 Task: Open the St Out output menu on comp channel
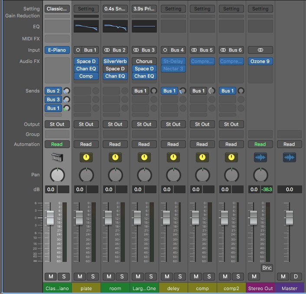click(202, 124)
